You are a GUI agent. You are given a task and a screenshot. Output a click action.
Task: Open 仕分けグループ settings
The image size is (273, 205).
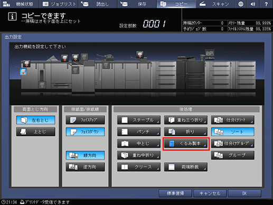coord(233,144)
